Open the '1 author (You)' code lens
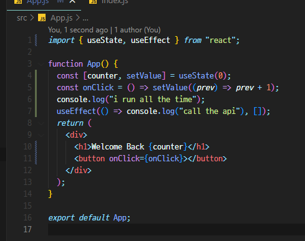 pos(137,30)
